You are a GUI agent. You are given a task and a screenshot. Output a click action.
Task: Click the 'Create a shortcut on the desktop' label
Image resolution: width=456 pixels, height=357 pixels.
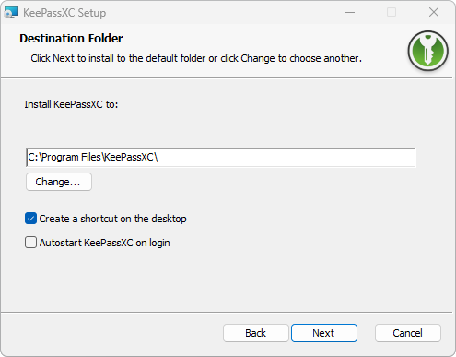(x=112, y=219)
